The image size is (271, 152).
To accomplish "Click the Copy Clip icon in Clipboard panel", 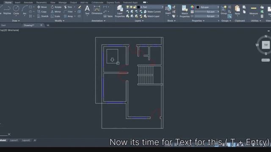I will pos(244,12).
